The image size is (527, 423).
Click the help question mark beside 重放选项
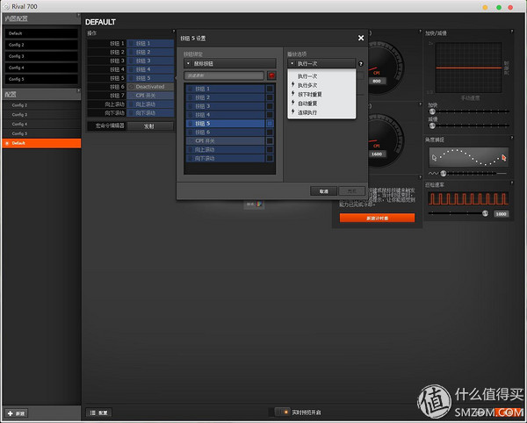click(x=360, y=63)
